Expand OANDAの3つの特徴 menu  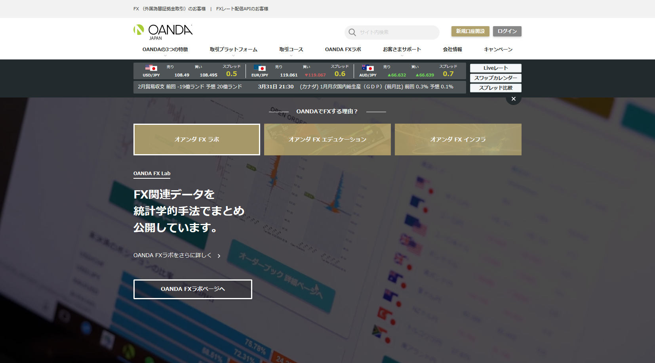pyautogui.click(x=165, y=50)
